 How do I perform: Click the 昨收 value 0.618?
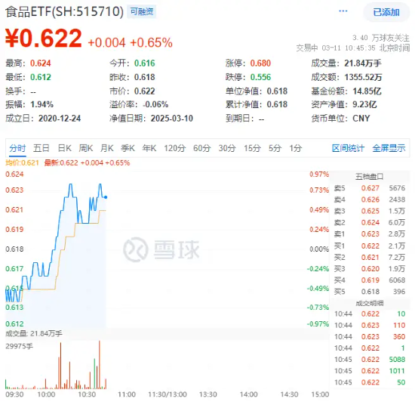(145, 77)
